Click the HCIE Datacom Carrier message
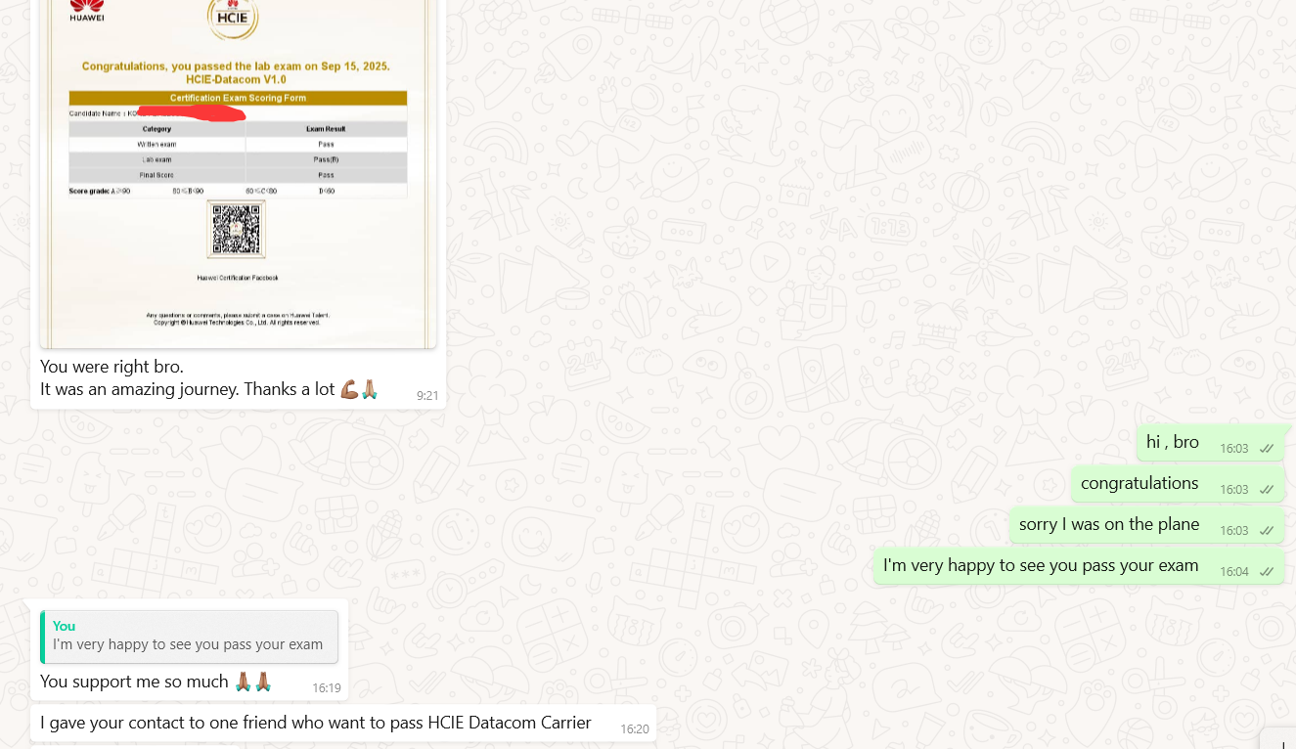 tap(315, 723)
